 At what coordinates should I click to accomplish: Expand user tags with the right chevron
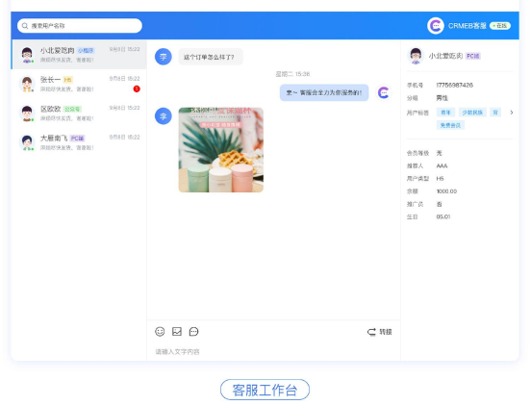pos(512,113)
